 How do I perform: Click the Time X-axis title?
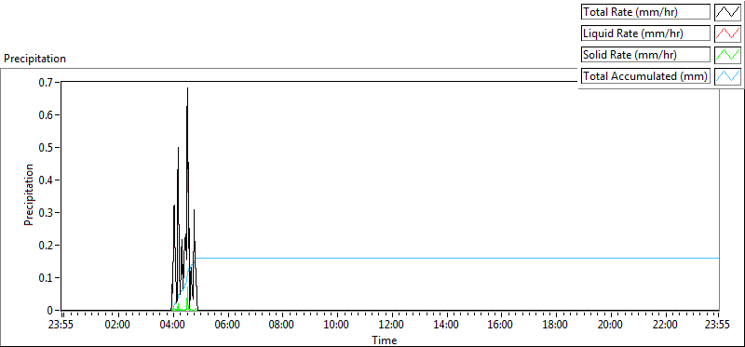[x=384, y=340]
